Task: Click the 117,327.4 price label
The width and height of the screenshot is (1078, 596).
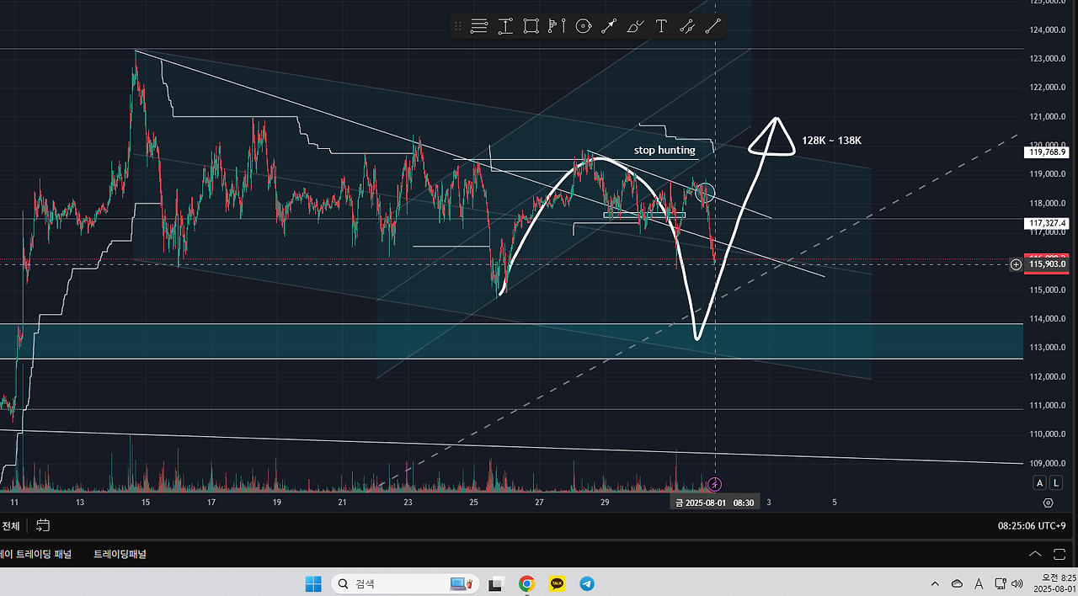Action: click(1046, 223)
